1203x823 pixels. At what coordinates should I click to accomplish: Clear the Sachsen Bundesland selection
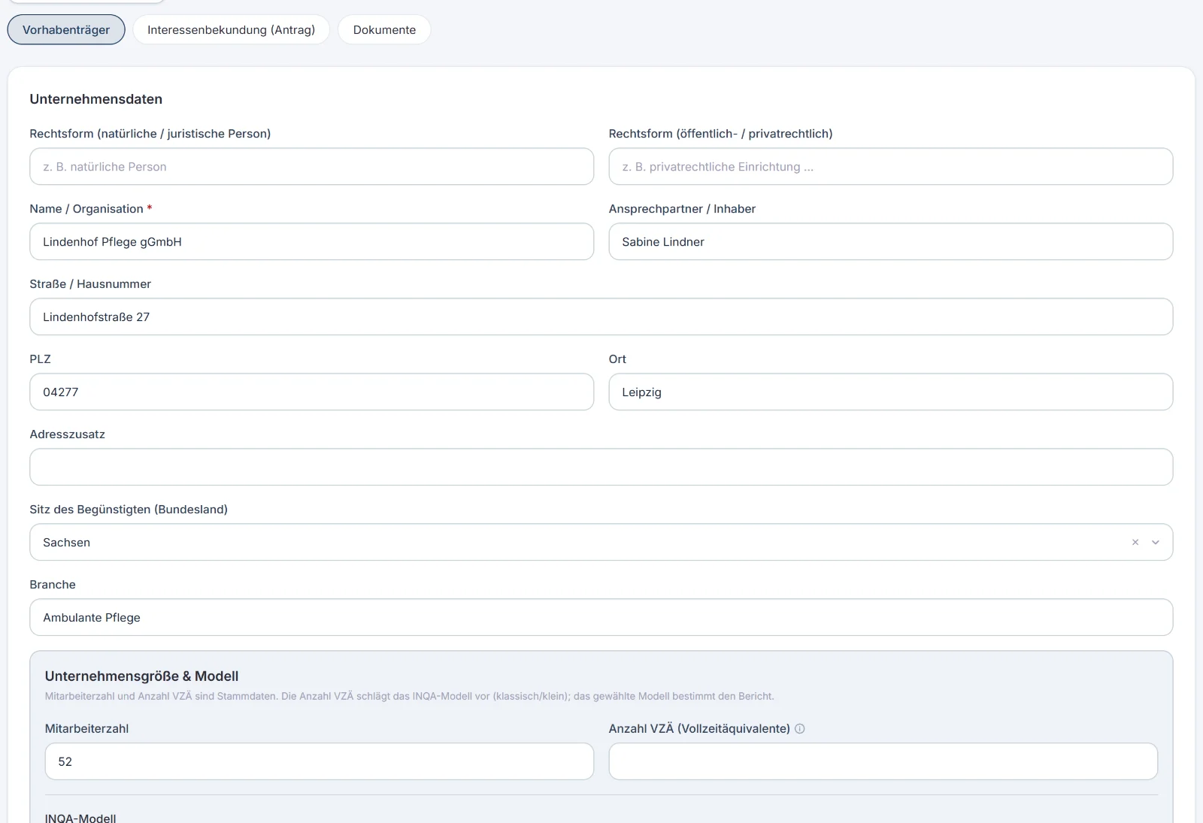tap(1135, 542)
